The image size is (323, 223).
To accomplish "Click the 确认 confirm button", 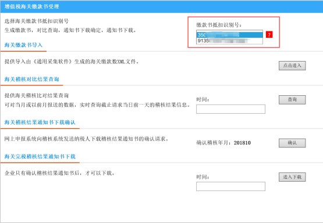I will (292, 143).
